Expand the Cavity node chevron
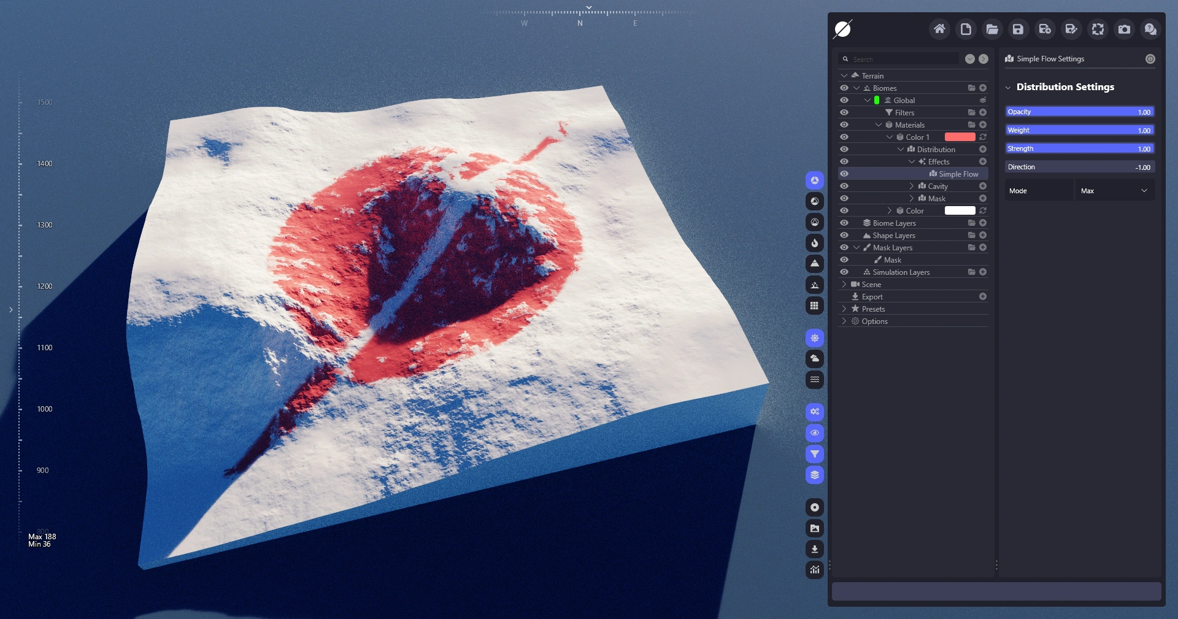The height and width of the screenshot is (619, 1178). coord(912,186)
